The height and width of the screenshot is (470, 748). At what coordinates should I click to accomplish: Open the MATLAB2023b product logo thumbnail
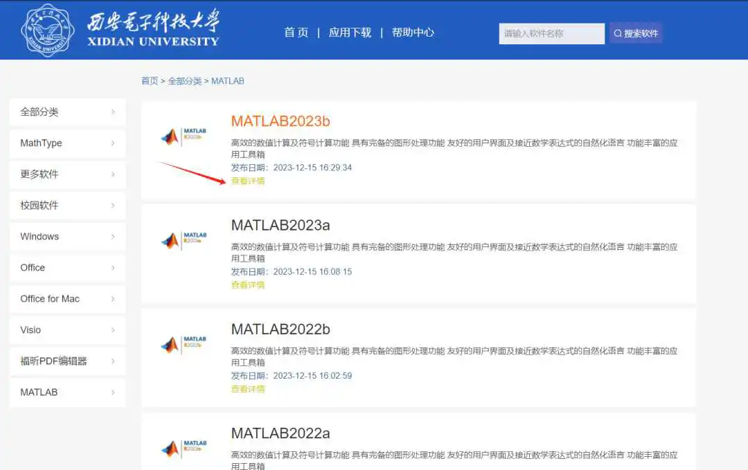184,137
